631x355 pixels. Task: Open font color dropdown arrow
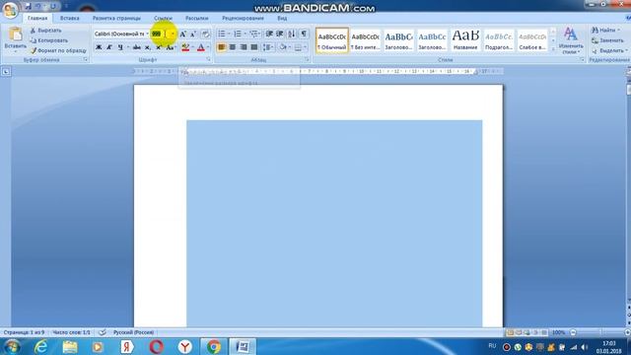coord(208,47)
